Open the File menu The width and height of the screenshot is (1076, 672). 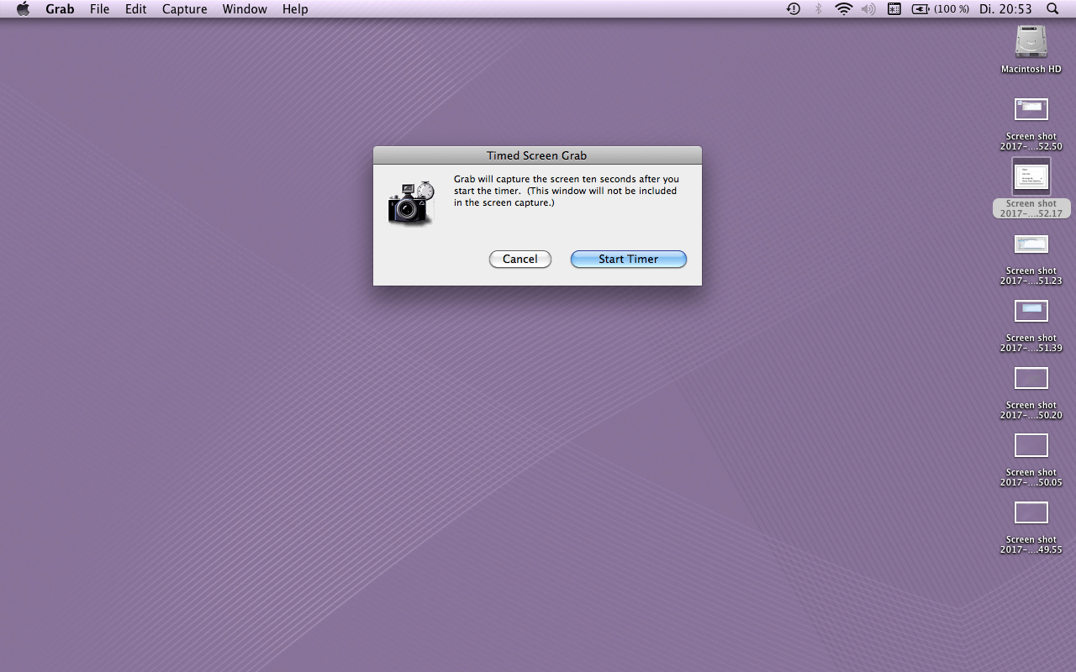[x=99, y=9]
